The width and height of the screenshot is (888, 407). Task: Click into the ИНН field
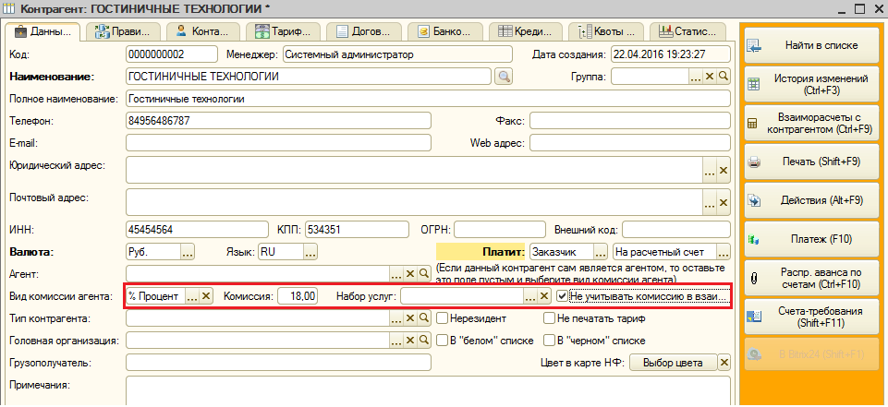pyautogui.click(x=197, y=230)
